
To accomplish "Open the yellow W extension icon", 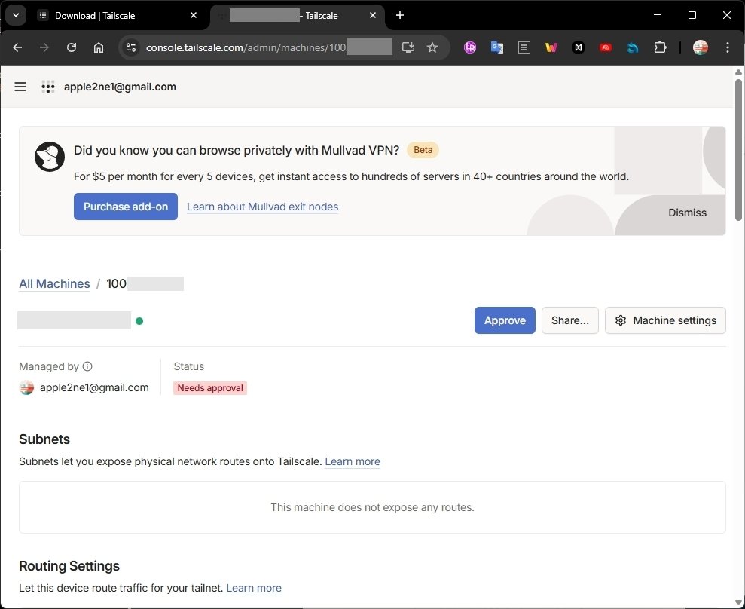I will (x=551, y=47).
